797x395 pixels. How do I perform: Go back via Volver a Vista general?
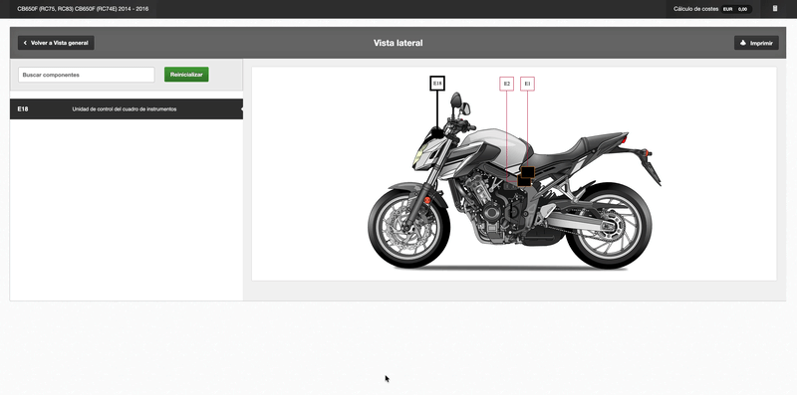click(x=56, y=43)
